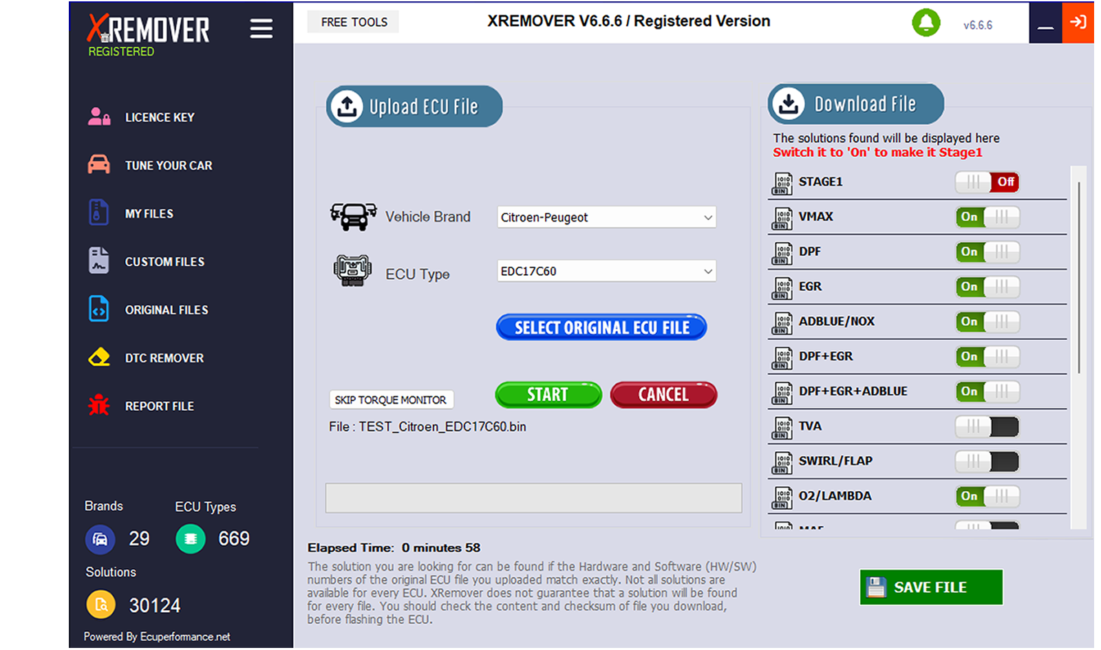This screenshot has width=1101, height=650.
Task: Enable the SWIRL/FLAP switch
Action: 987,462
